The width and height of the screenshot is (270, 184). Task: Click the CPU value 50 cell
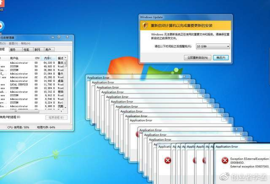36,67
